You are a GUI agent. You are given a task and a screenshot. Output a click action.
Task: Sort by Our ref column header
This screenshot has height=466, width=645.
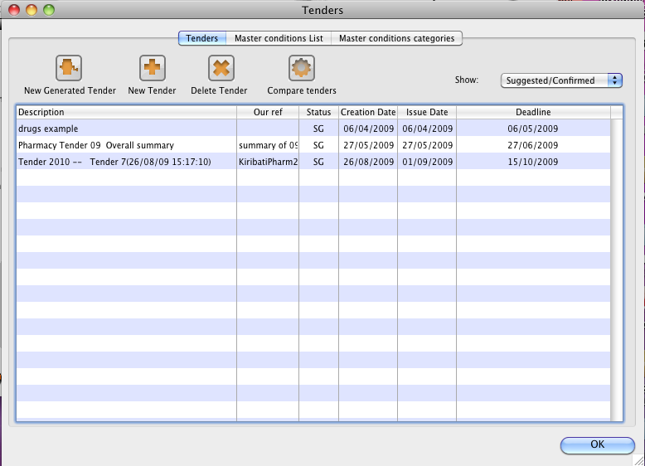(268, 112)
